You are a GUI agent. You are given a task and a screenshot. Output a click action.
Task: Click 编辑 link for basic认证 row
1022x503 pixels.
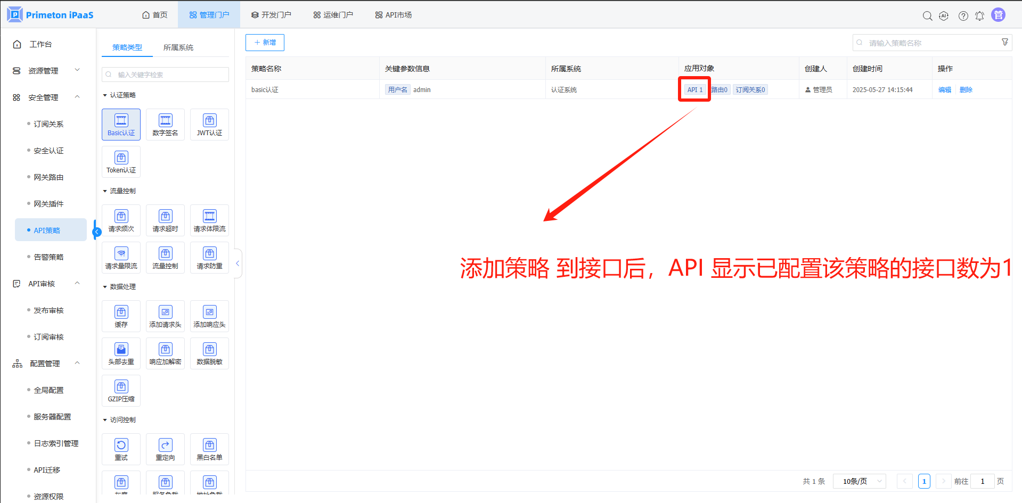coord(944,90)
